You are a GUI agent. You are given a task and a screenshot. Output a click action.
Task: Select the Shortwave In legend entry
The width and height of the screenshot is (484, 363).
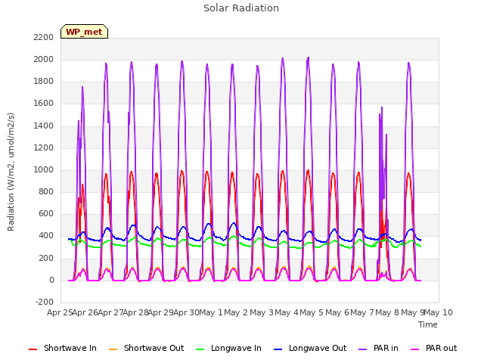[x=63, y=348]
